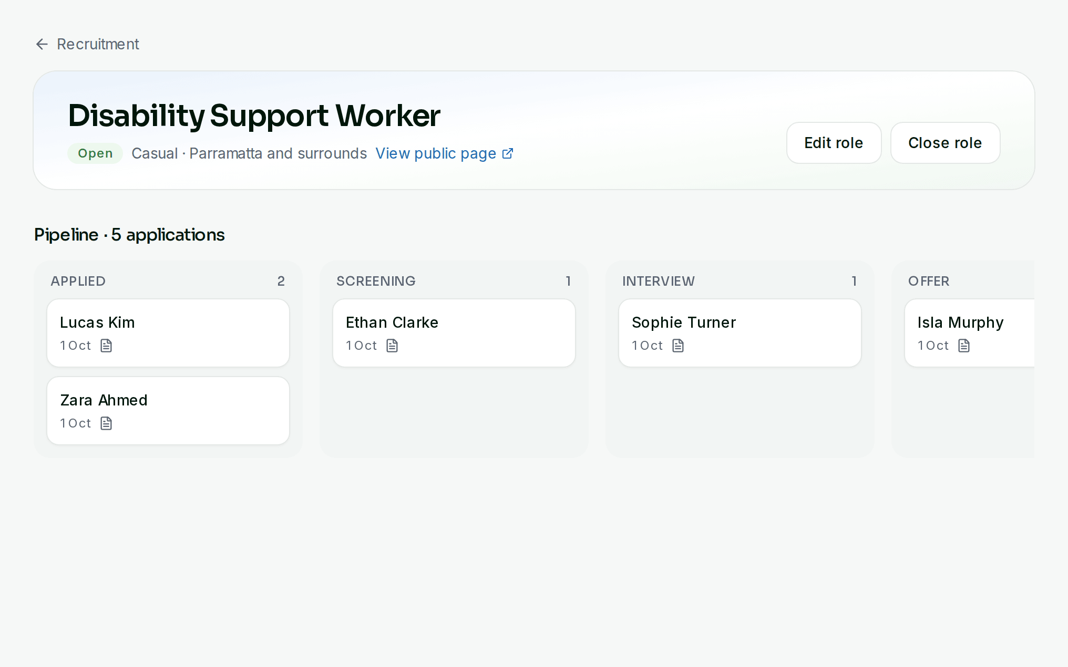Open Ethan Clarke's resume document icon

(x=392, y=346)
